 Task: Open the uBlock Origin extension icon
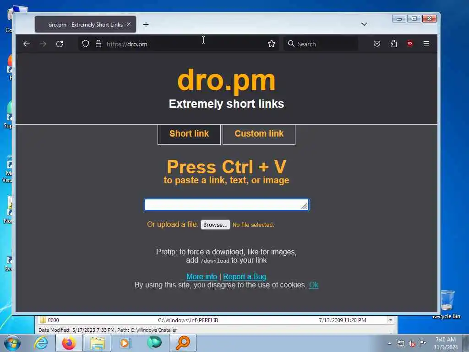(410, 44)
